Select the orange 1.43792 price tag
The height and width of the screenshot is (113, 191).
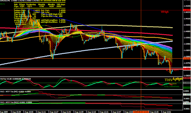(x=187, y=59)
